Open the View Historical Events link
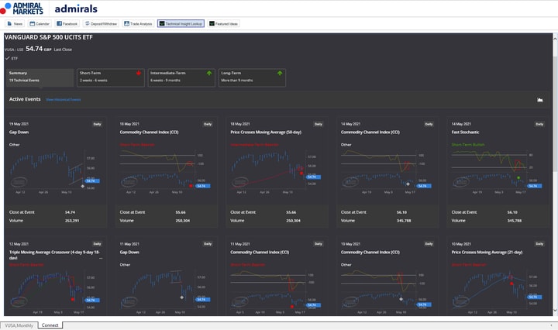The height and width of the screenshot is (330, 558). [x=64, y=100]
